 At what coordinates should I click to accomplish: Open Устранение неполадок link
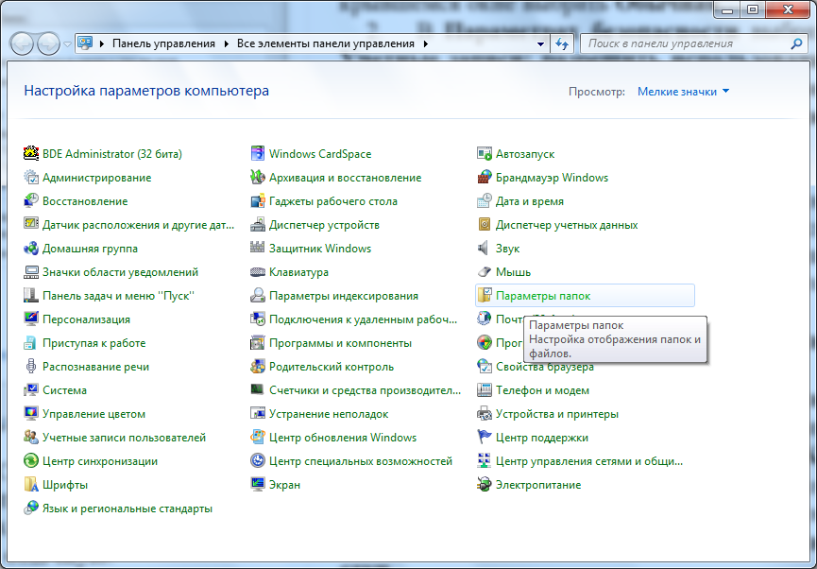click(x=329, y=414)
